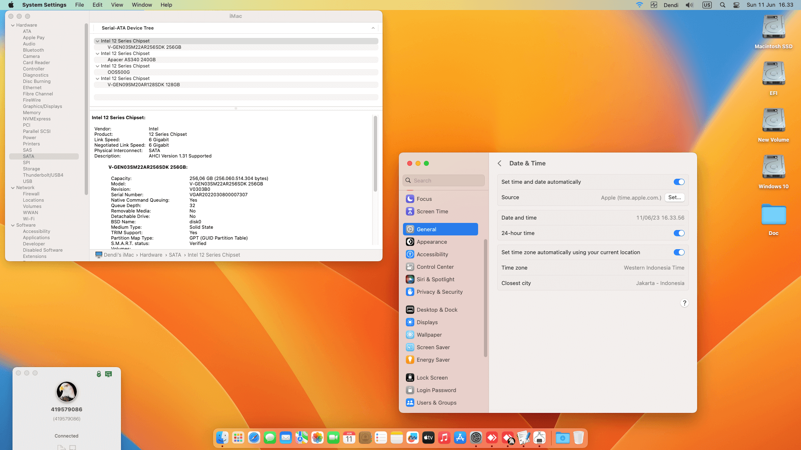The height and width of the screenshot is (450, 801).
Task: Collapse Network section in System Information sidebar
Action: (x=13, y=188)
